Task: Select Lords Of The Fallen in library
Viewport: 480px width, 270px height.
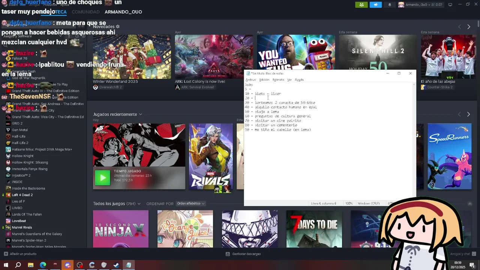Action: click(x=27, y=214)
